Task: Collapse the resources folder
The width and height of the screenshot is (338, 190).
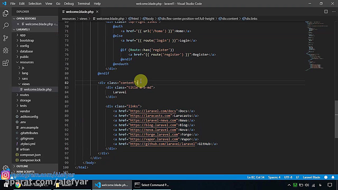Action: point(27,62)
